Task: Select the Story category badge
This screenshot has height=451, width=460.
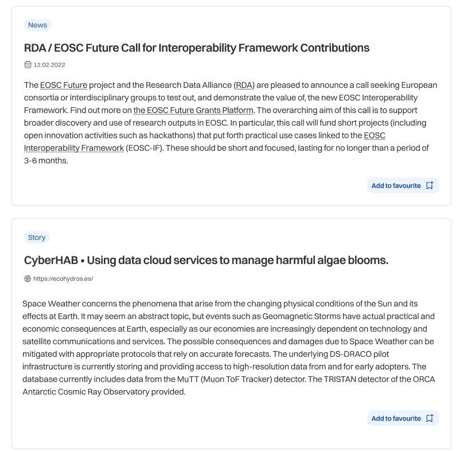Action: coord(37,237)
